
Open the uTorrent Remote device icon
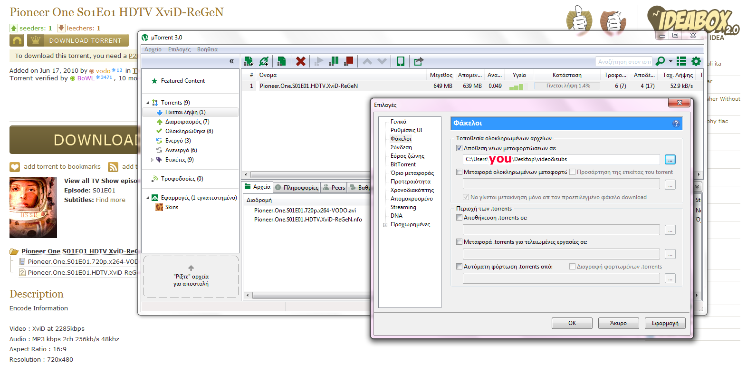pos(401,61)
